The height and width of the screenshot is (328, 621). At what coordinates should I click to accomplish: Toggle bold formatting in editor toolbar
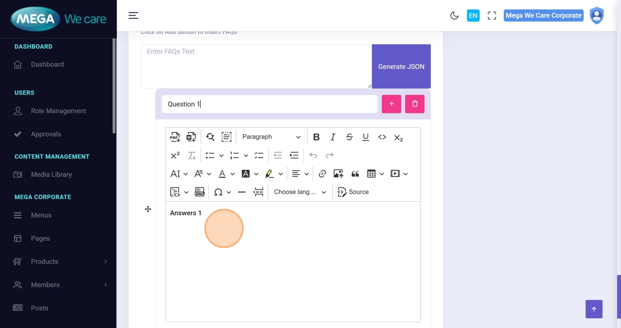[x=316, y=137]
